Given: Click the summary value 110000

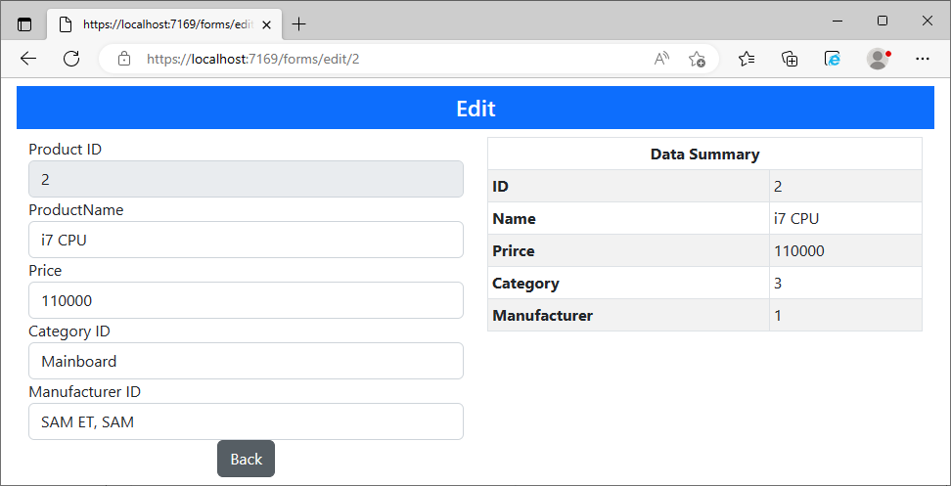Looking at the screenshot, I should 798,250.
